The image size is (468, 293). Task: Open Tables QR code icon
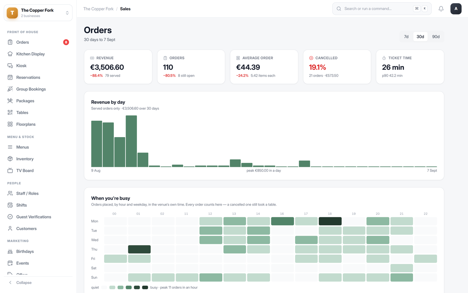coord(10,113)
